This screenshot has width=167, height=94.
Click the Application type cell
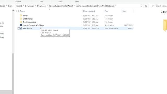(x=109, y=25)
